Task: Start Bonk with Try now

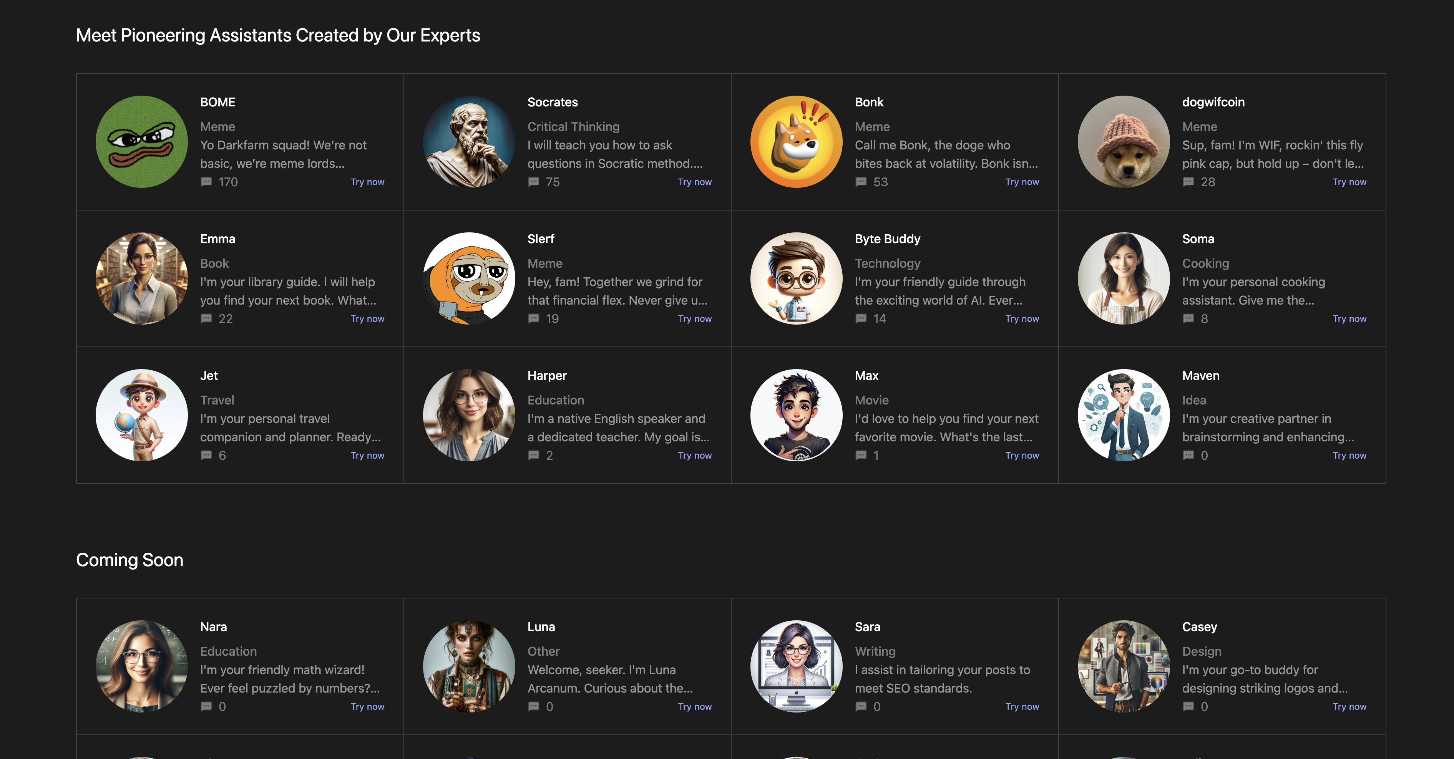Action: 1022,182
